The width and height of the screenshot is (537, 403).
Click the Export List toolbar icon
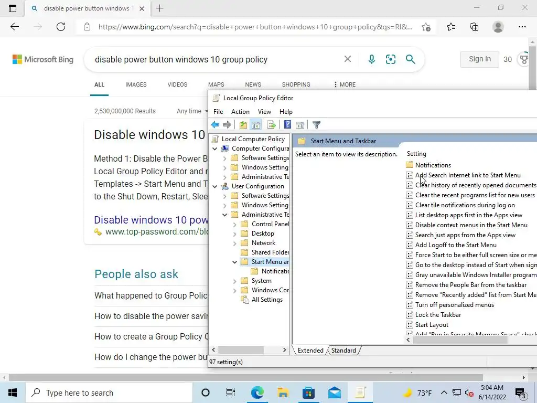pos(271,125)
